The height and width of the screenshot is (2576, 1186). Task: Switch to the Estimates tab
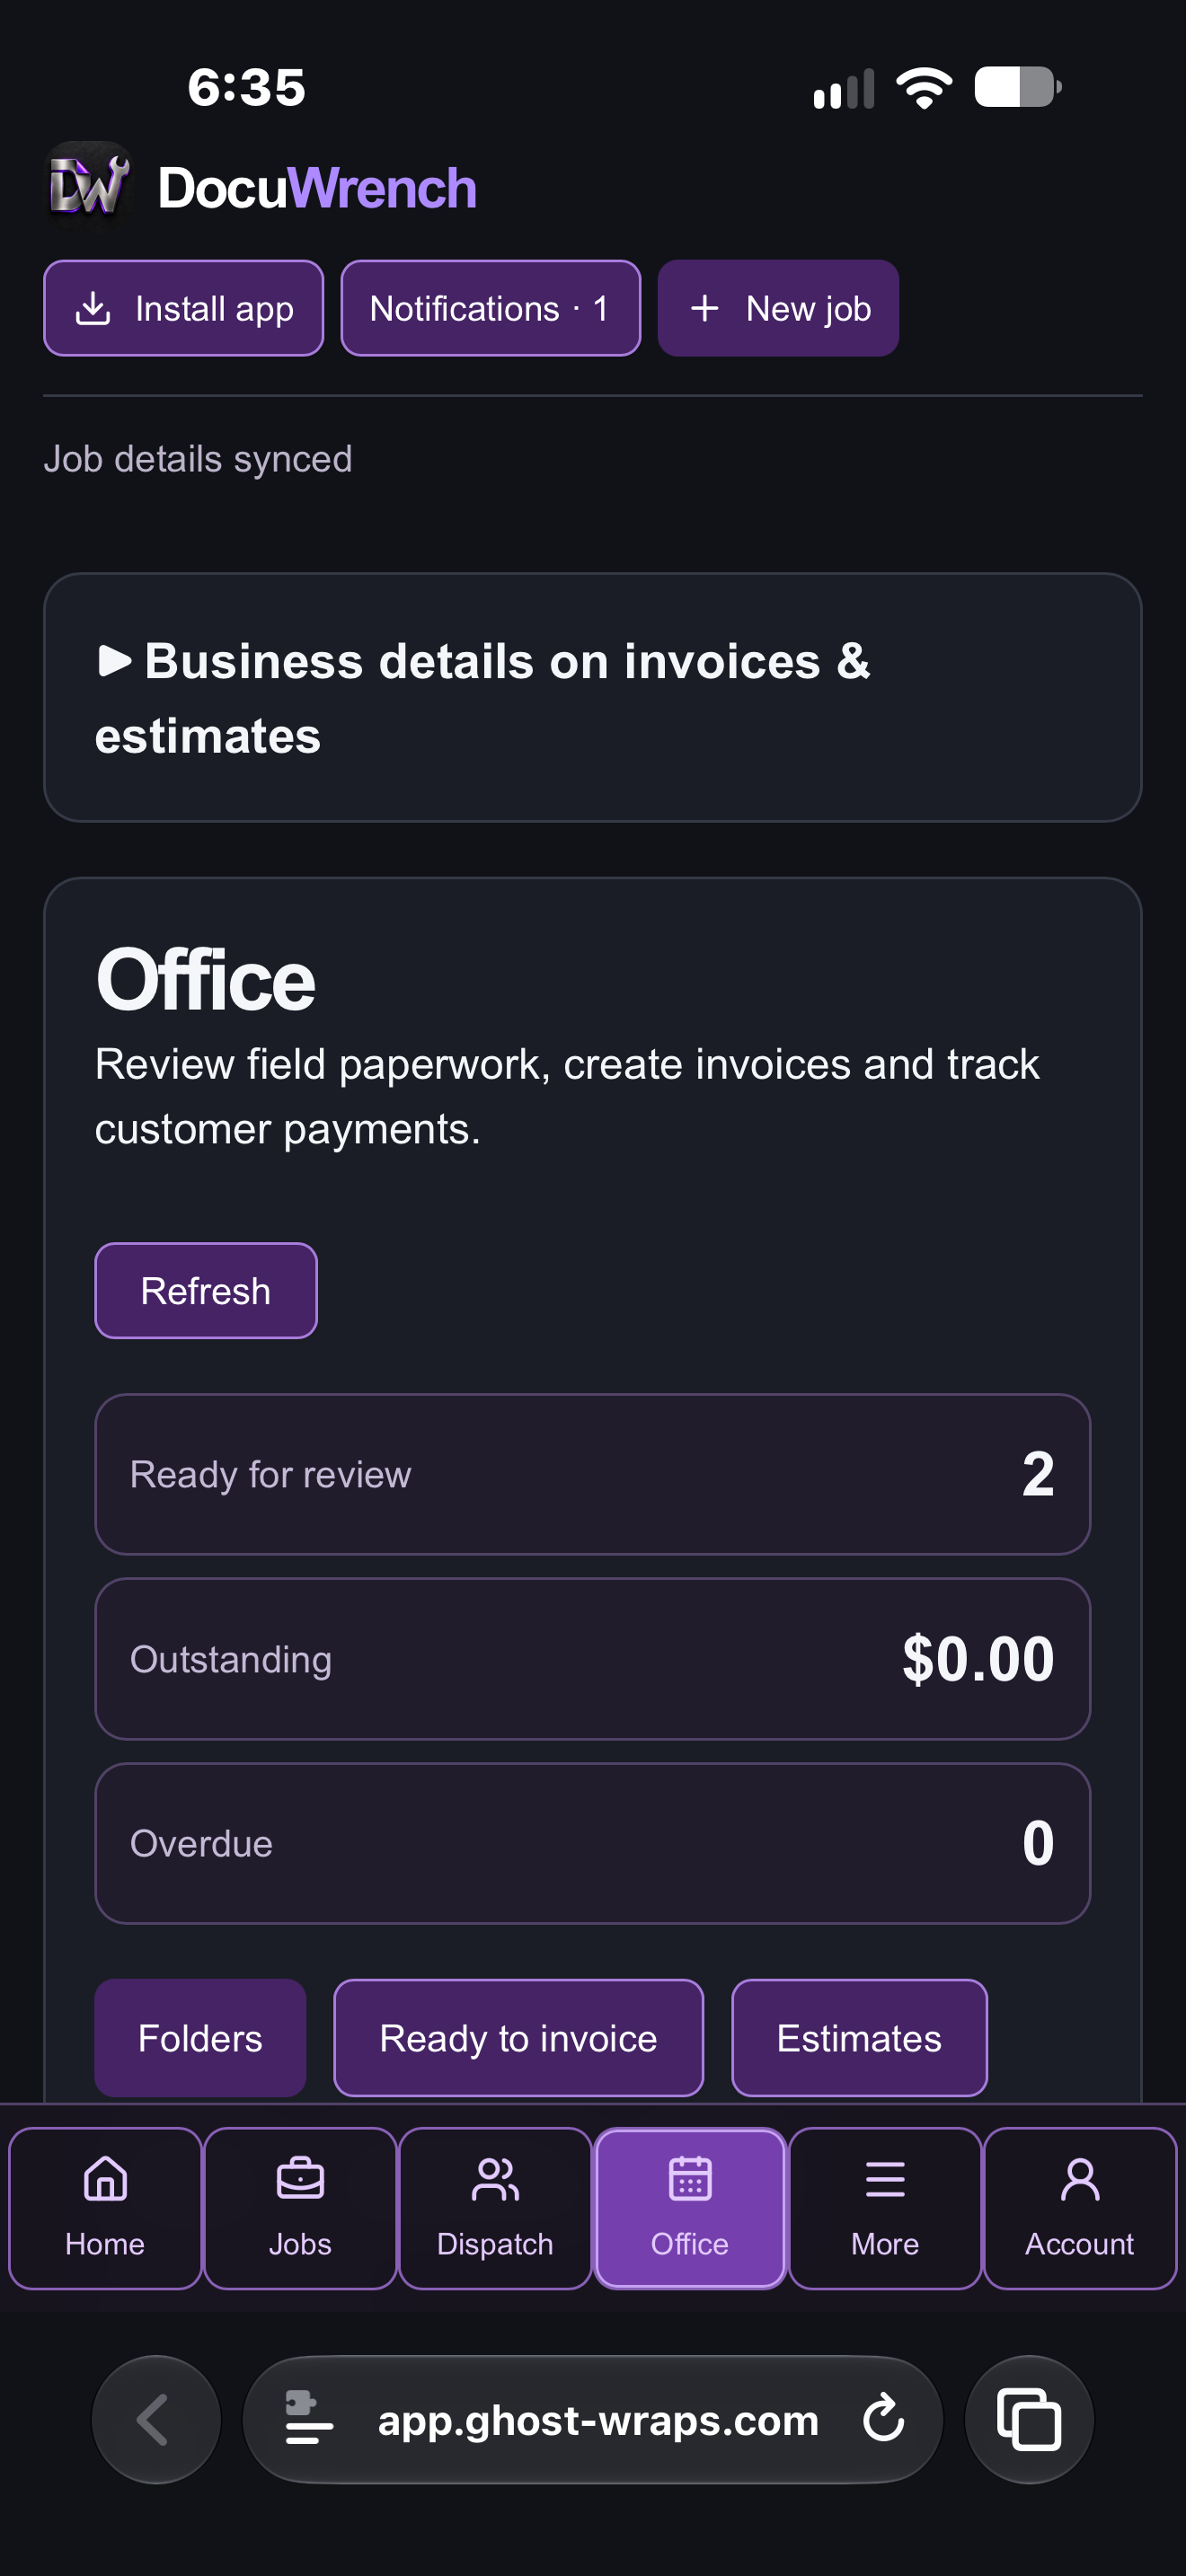[x=859, y=2038]
